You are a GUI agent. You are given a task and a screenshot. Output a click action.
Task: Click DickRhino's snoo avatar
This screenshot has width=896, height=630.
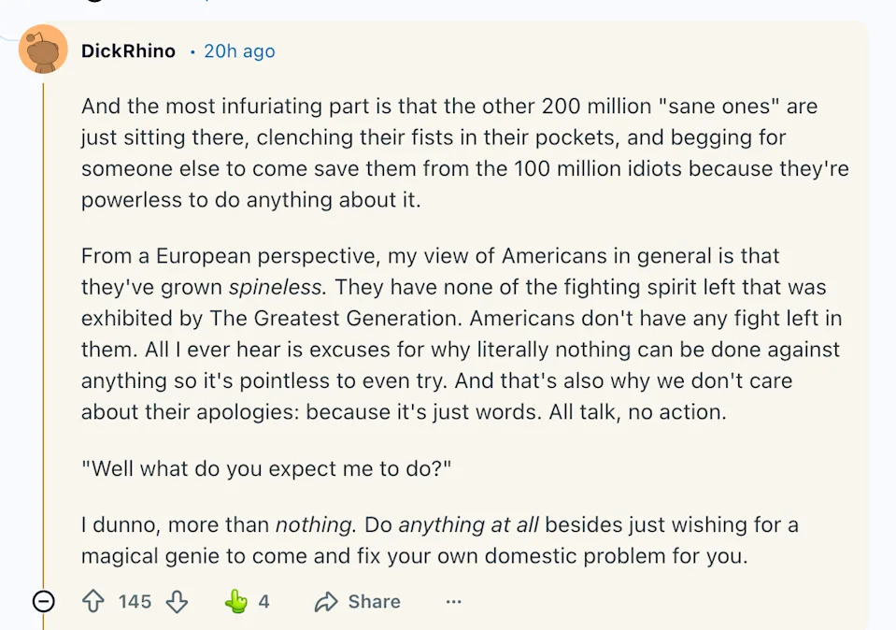point(42,49)
